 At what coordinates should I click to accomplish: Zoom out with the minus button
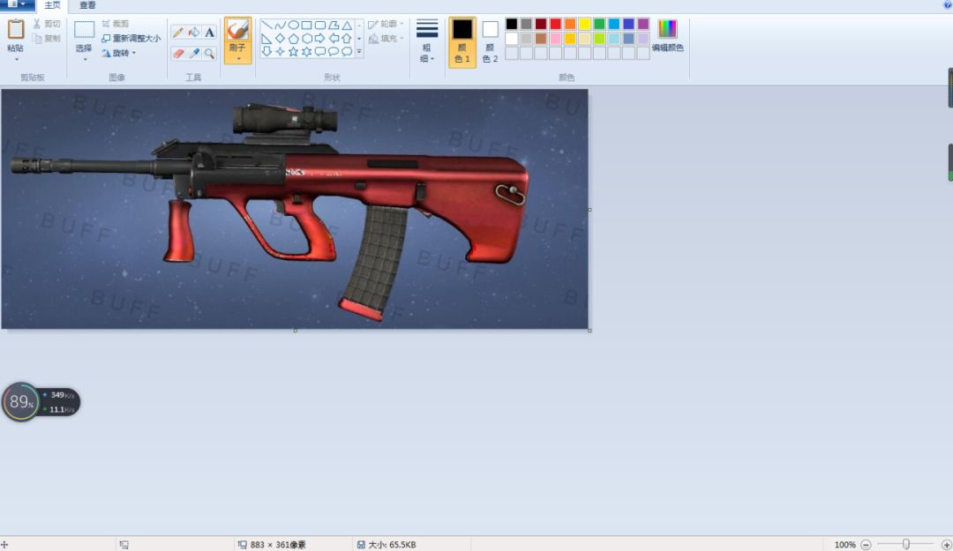(x=866, y=544)
